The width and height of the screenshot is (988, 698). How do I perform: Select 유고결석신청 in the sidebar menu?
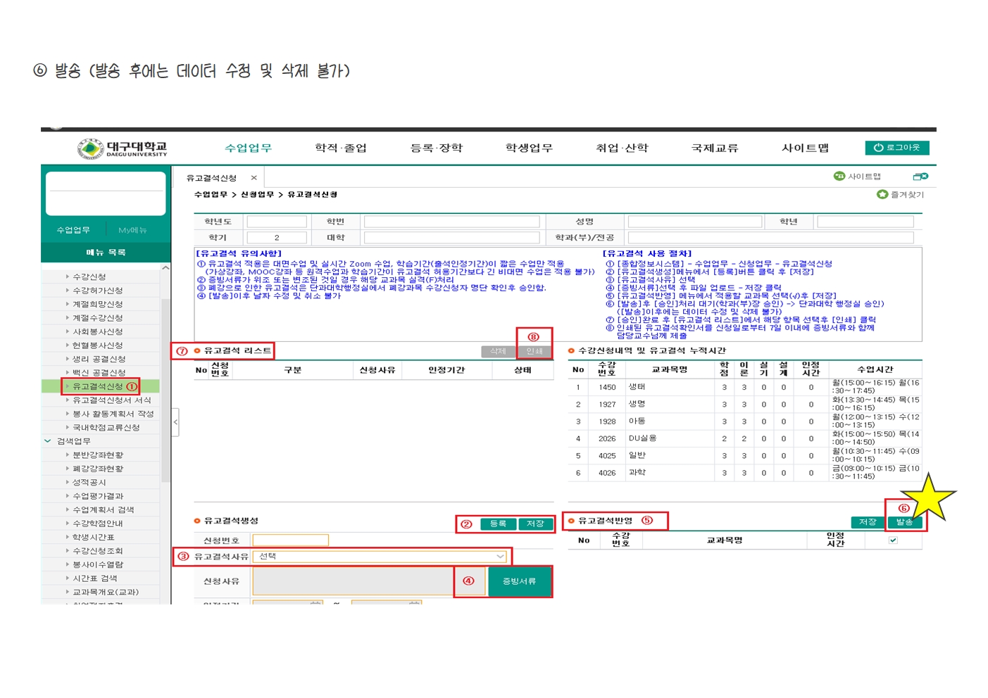click(98, 386)
